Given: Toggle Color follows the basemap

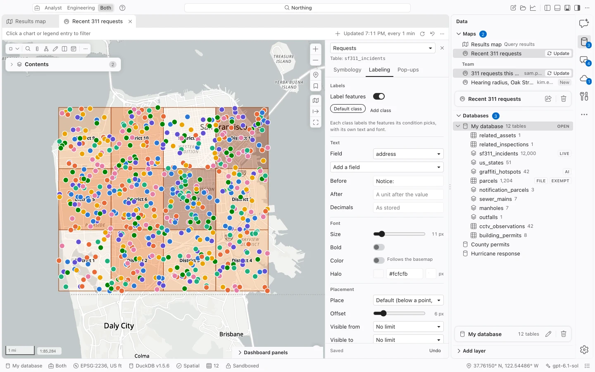Looking at the screenshot, I should [379, 260].
